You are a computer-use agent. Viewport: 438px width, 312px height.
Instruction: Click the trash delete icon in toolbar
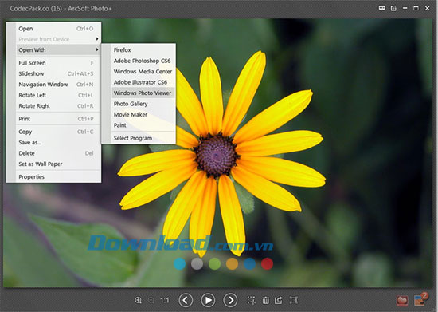pos(266,300)
